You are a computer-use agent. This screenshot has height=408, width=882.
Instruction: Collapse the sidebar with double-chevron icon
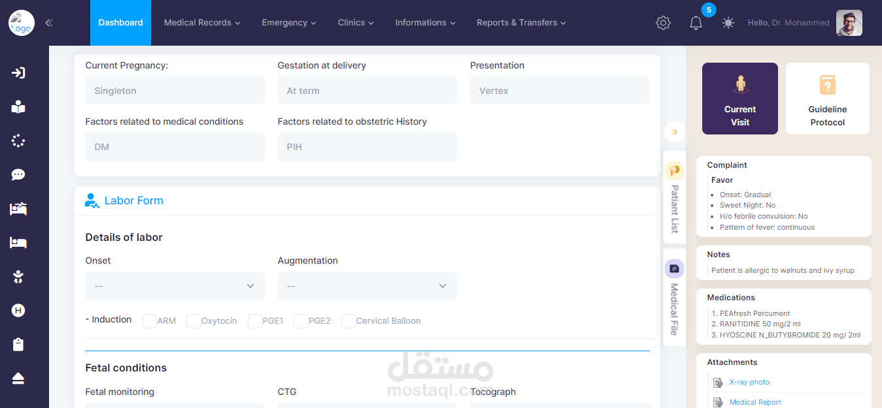click(49, 23)
